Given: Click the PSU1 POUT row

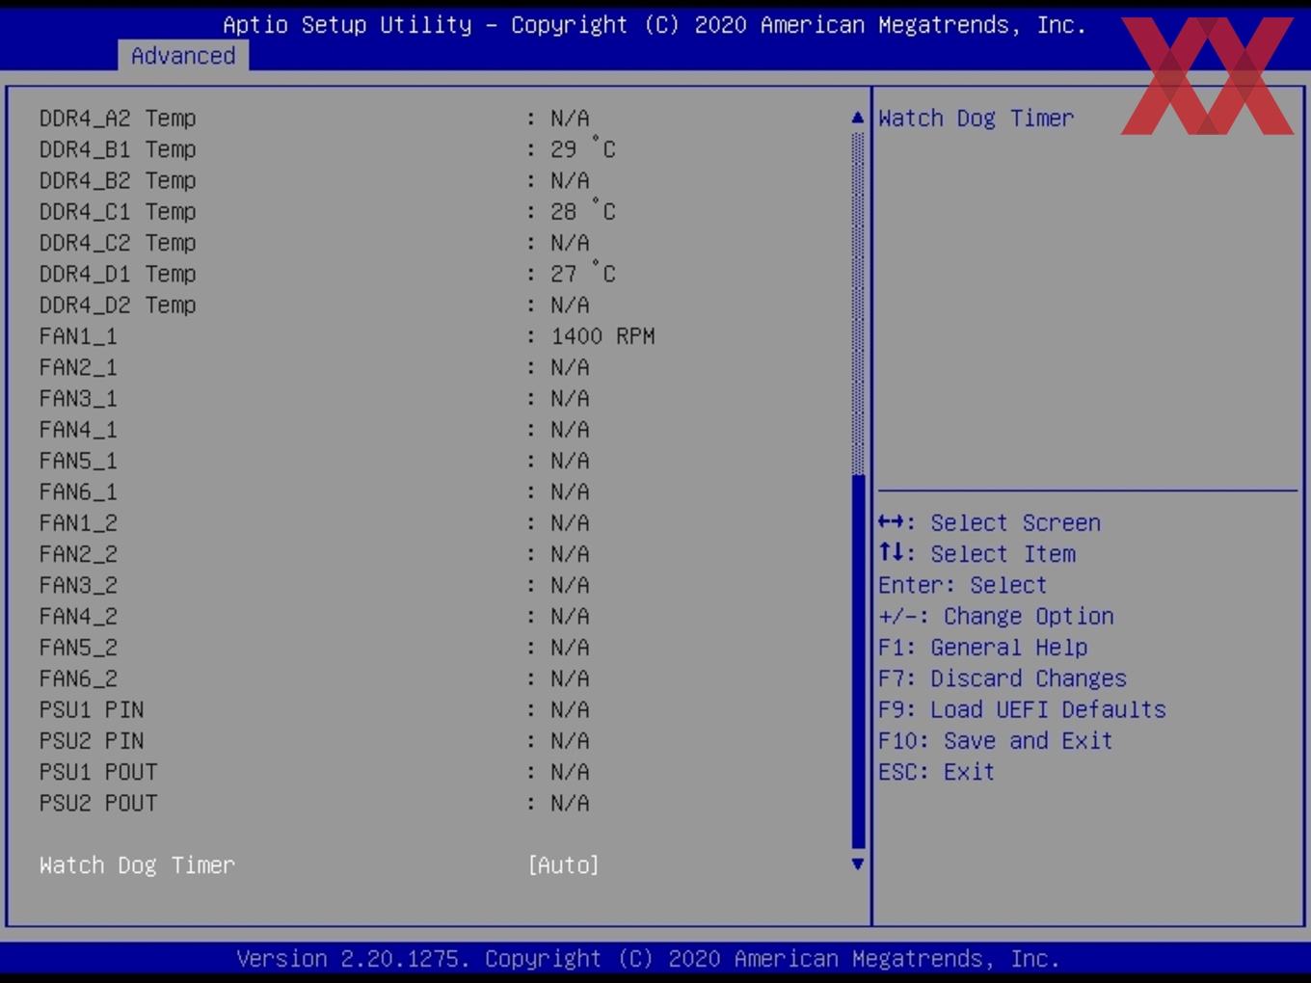Looking at the screenshot, I should click(314, 772).
